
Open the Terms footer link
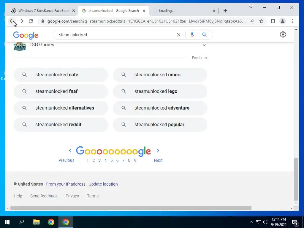pyautogui.click(x=93, y=196)
